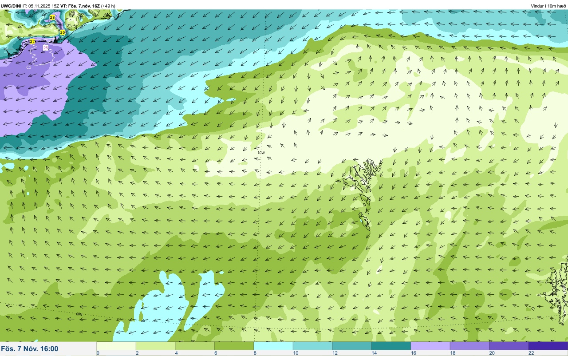The height and width of the screenshot is (356, 568).
Task: Click the 0–2 m/s pale yellow legend swatch
Action: tap(116, 346)
